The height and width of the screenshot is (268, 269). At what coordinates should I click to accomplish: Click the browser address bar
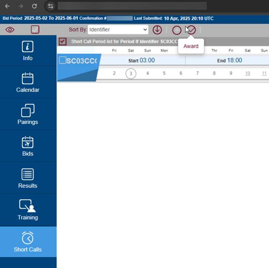pos(132,6)
